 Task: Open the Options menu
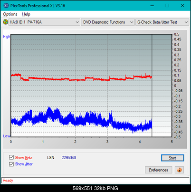tap(10, 14)
